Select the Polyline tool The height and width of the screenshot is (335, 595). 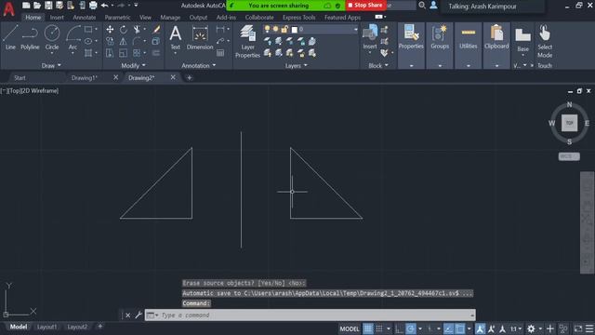[30, 37]
